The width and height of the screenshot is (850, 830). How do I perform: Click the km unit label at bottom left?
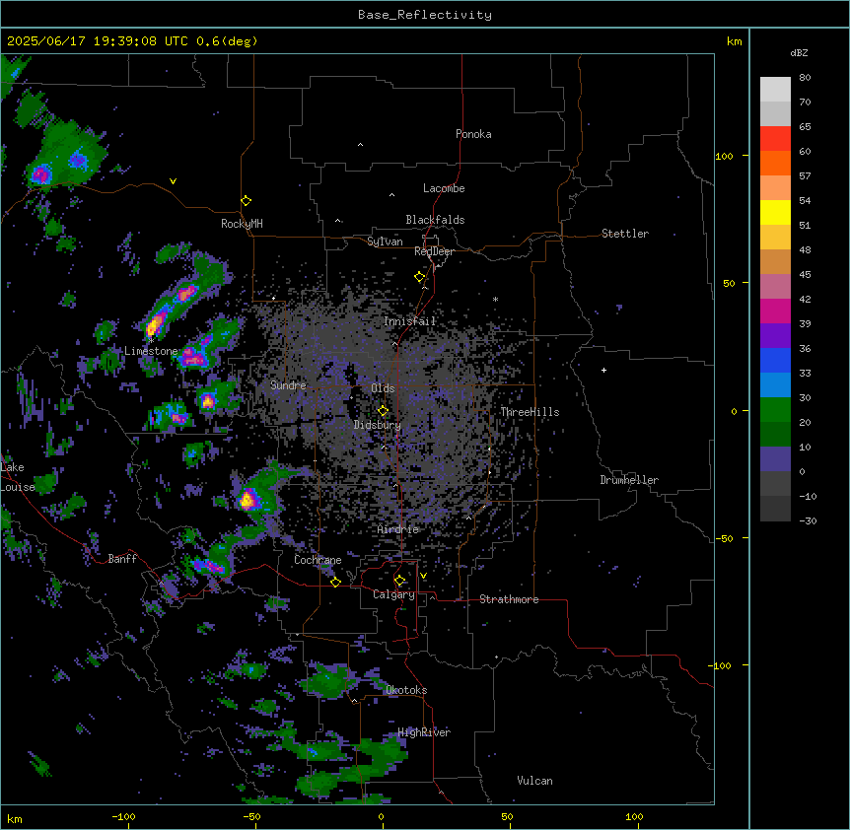pyautogui.click(x=15, y=819)
